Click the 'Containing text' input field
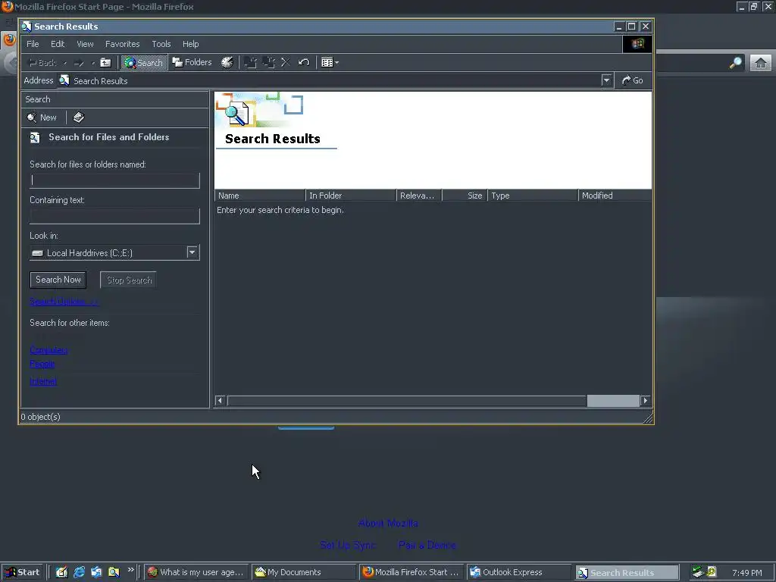This screenshot has width=776, height=582. [115, 216]
